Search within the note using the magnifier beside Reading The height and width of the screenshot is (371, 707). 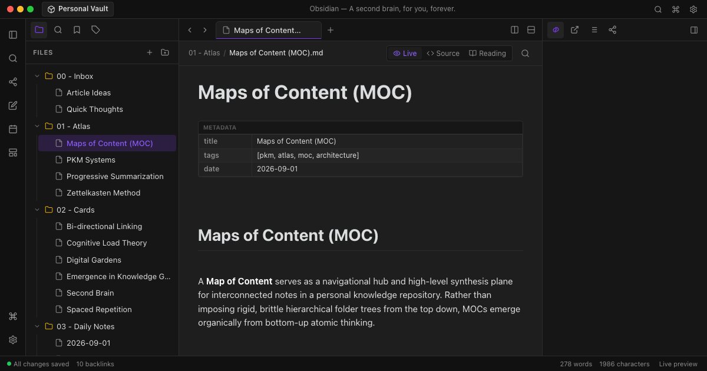[526, 54]
